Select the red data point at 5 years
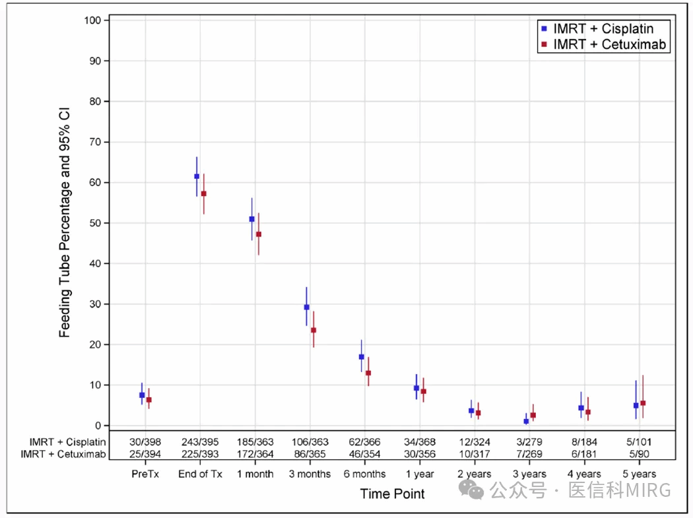This screenshot has width=693, height=518. (643, 403)
